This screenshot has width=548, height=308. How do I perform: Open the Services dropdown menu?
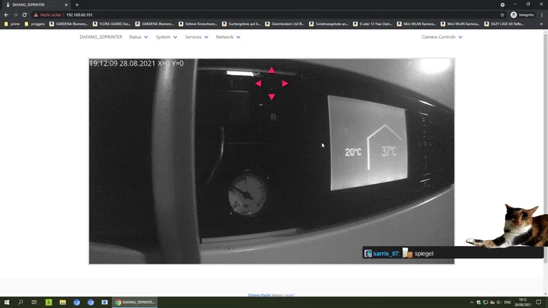click(x=196, y=37)
